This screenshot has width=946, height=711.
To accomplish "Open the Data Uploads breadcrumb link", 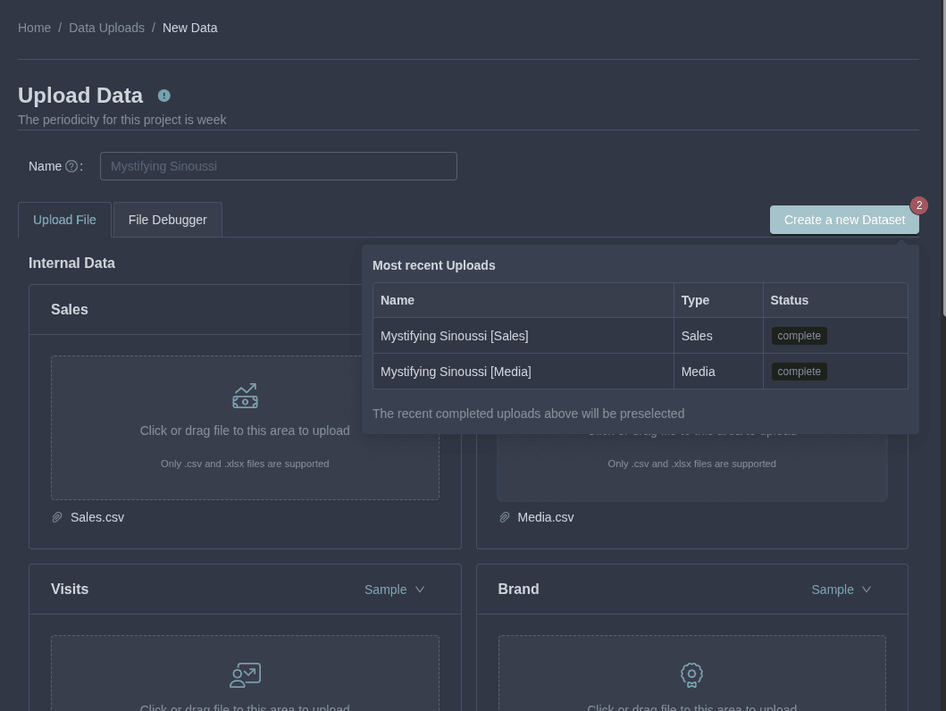I will 106,28.
